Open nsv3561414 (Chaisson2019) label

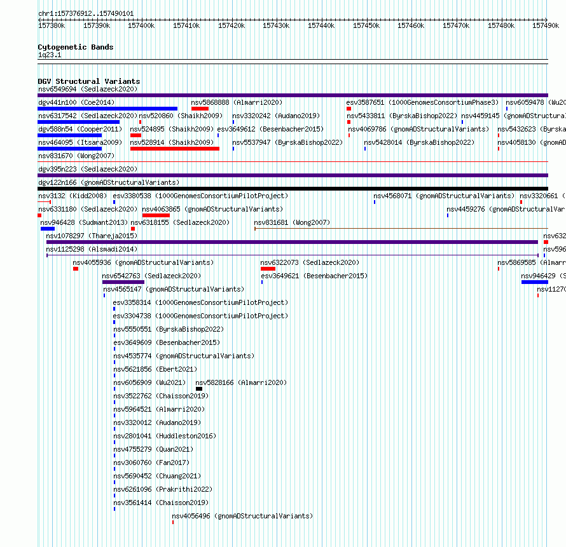[x=161, y=503]
